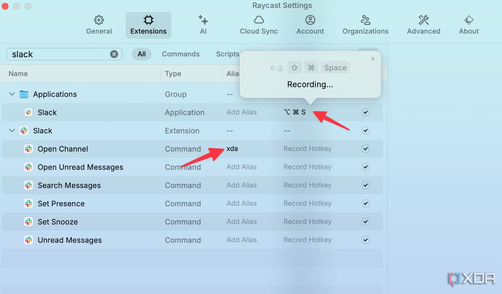Viewport: 502px width, 294px height.
Task: Click the Applications folder icon
Action: point(24,94)
